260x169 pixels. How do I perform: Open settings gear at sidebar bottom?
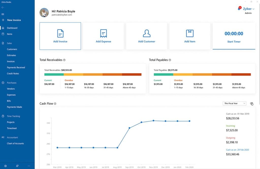[6, 166]
